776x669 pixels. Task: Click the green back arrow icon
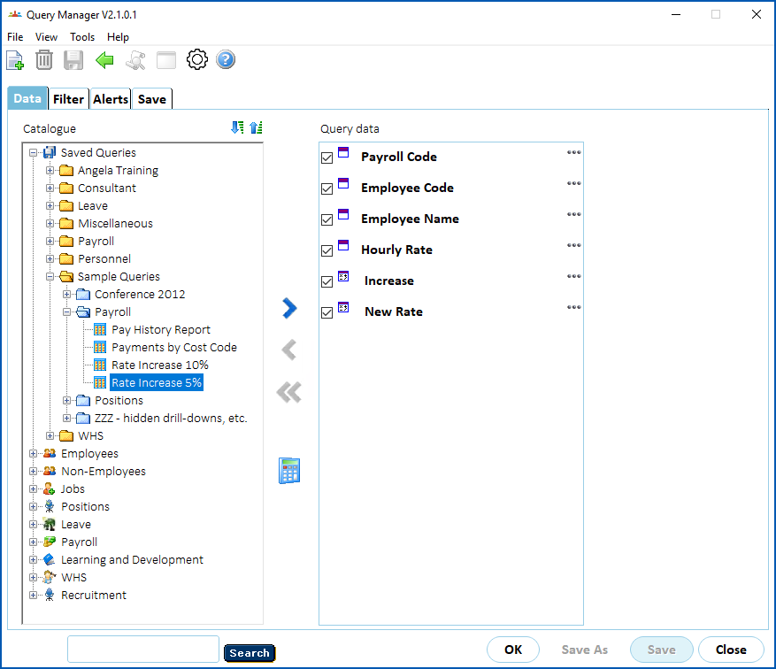click(104, 60)
